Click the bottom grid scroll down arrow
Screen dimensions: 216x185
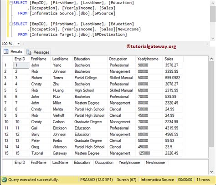click(211, 172)
